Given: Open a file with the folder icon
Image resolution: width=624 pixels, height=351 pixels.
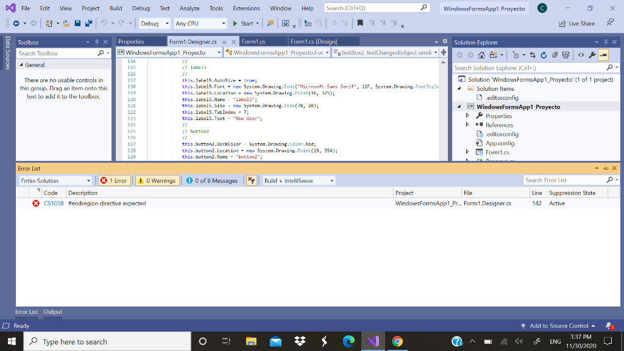Looking at the screenshot, I should tap(66, 24).
